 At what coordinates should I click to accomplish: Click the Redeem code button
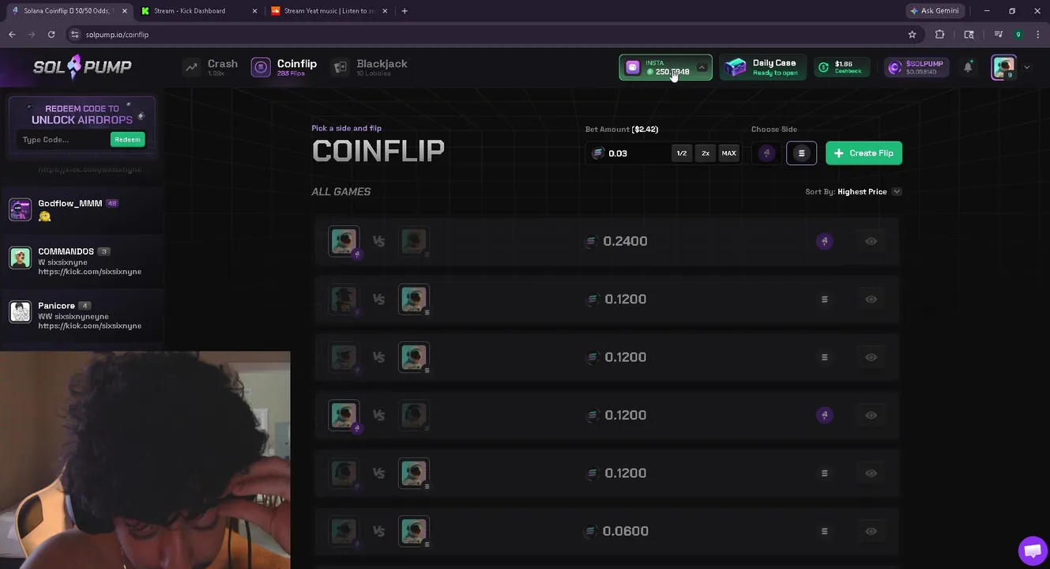tap(127, 140)
